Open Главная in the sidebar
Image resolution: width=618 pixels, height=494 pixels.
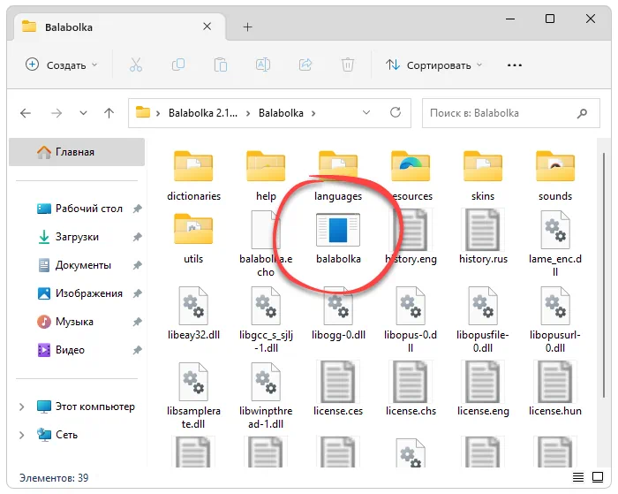coord(77,152)
